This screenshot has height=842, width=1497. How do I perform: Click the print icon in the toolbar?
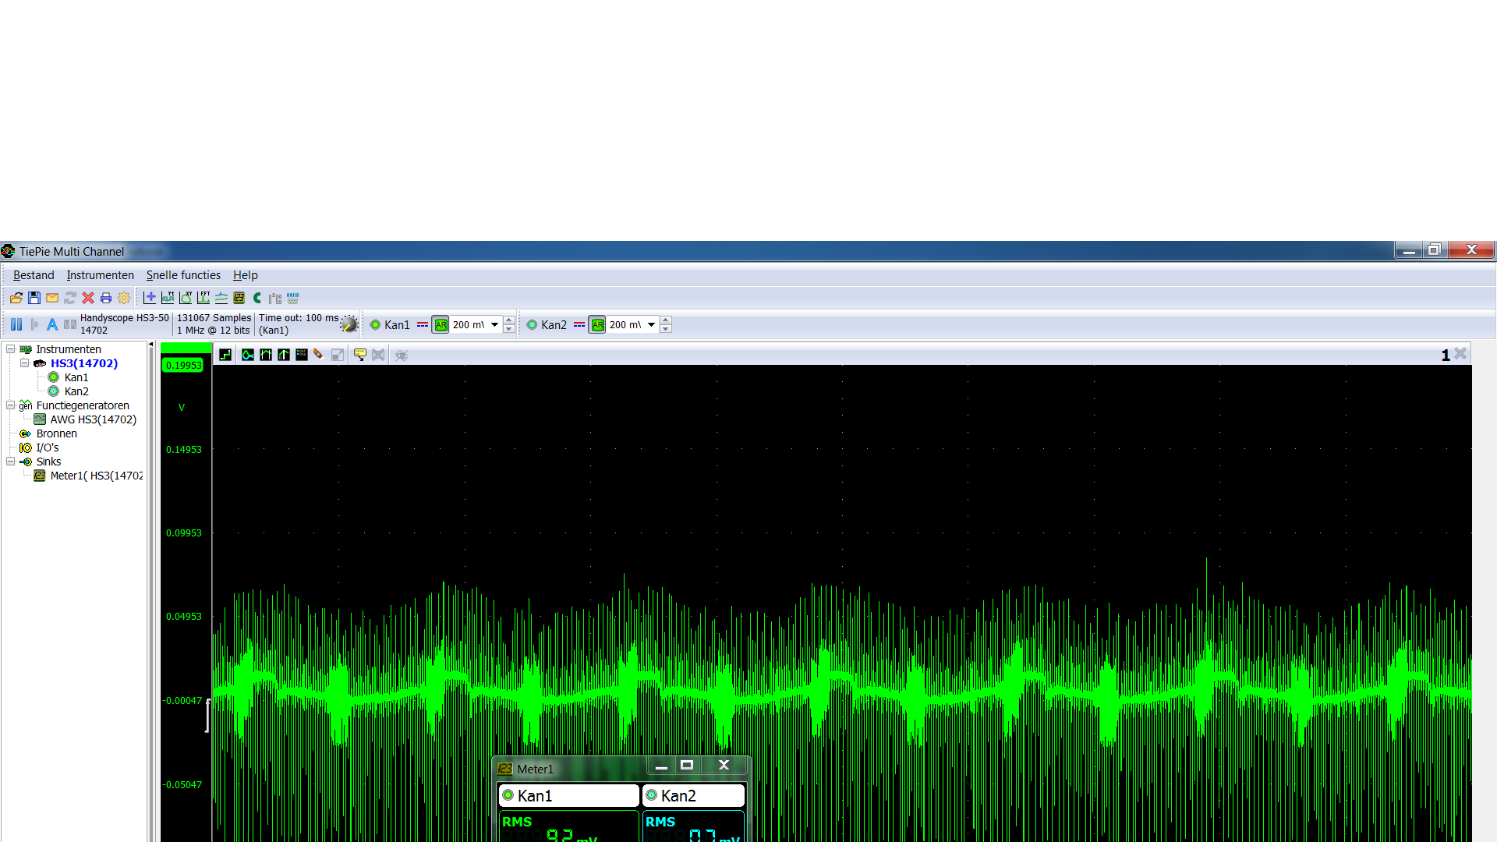tap(106, 298)
